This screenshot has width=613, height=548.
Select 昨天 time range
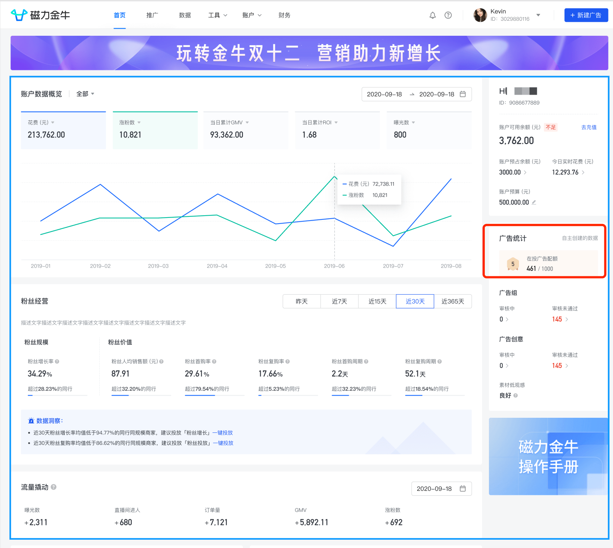point(302,301)
